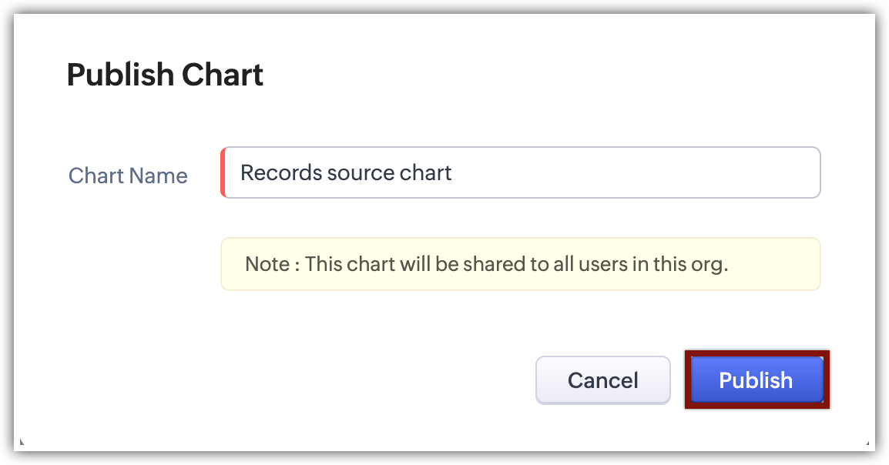Focus the Chart Name input field
889x465 pixels.
coord(521,172)
